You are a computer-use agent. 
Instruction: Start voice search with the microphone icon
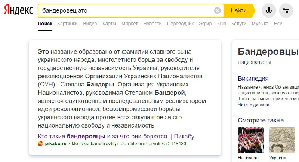pos(269,10)
